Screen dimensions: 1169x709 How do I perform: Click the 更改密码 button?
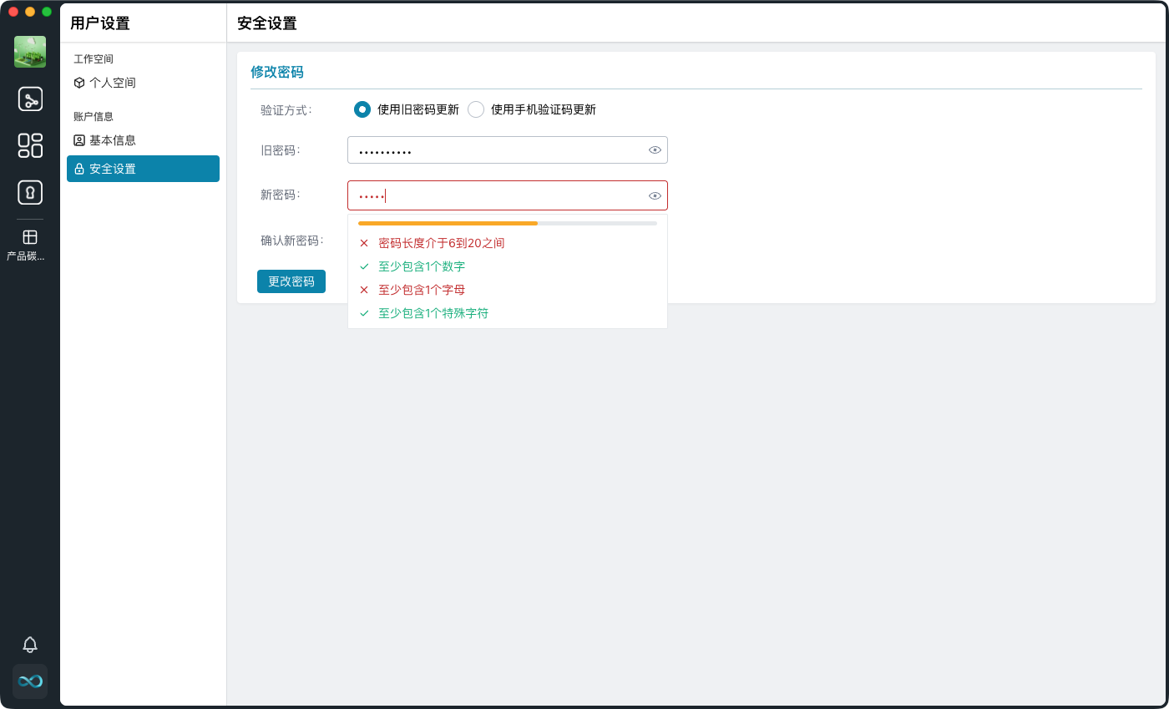291,281
